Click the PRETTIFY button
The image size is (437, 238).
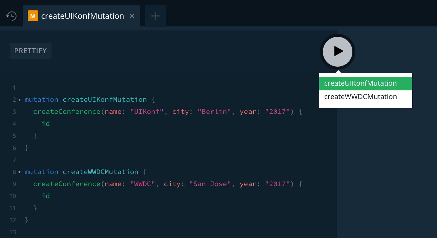[x=30, y=51]
